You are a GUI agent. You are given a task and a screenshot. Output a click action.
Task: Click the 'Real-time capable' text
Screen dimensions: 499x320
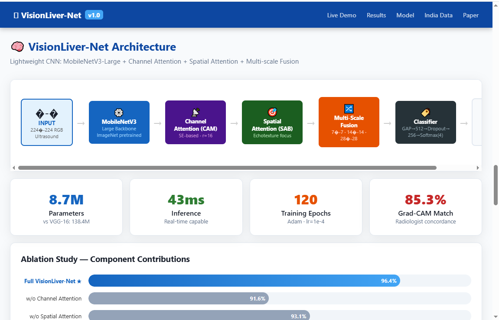click(186, 222)
